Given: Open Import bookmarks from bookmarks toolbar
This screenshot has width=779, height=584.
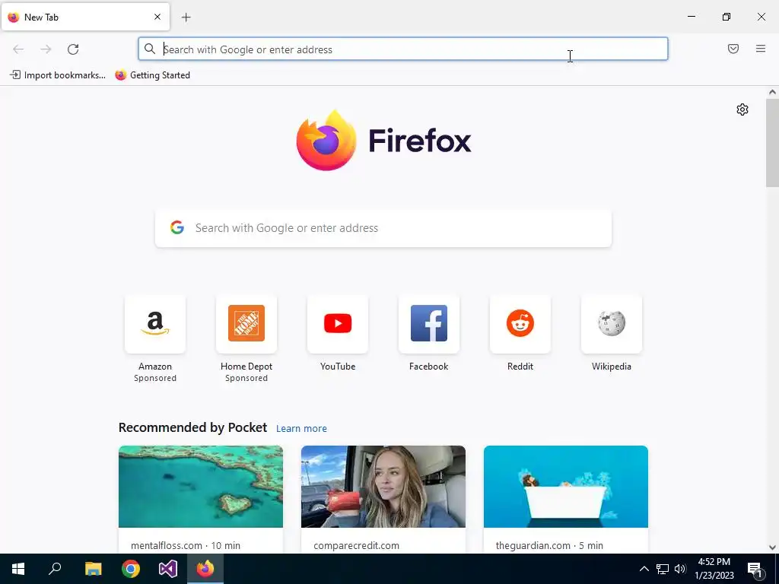Looking at the screenshot, I should 58,75.
